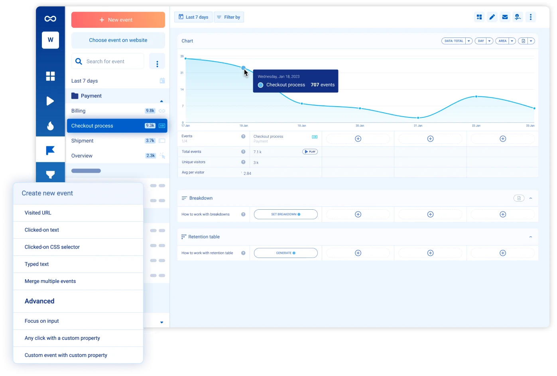This screenshot has width=557, height=376.
Task: Open heatmaps flame icon in sidebar
Action: pyautogui.click(x=50, y=126)
